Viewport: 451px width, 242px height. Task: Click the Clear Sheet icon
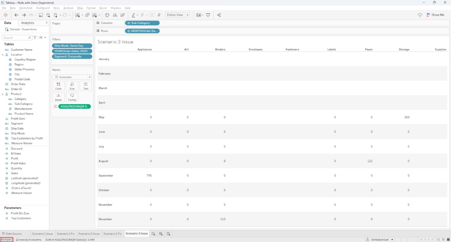pyautogui.click(x=94, y=15)
